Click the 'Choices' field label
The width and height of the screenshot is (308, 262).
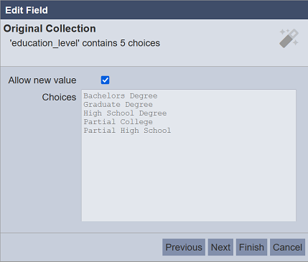click(x=59, y=97)
